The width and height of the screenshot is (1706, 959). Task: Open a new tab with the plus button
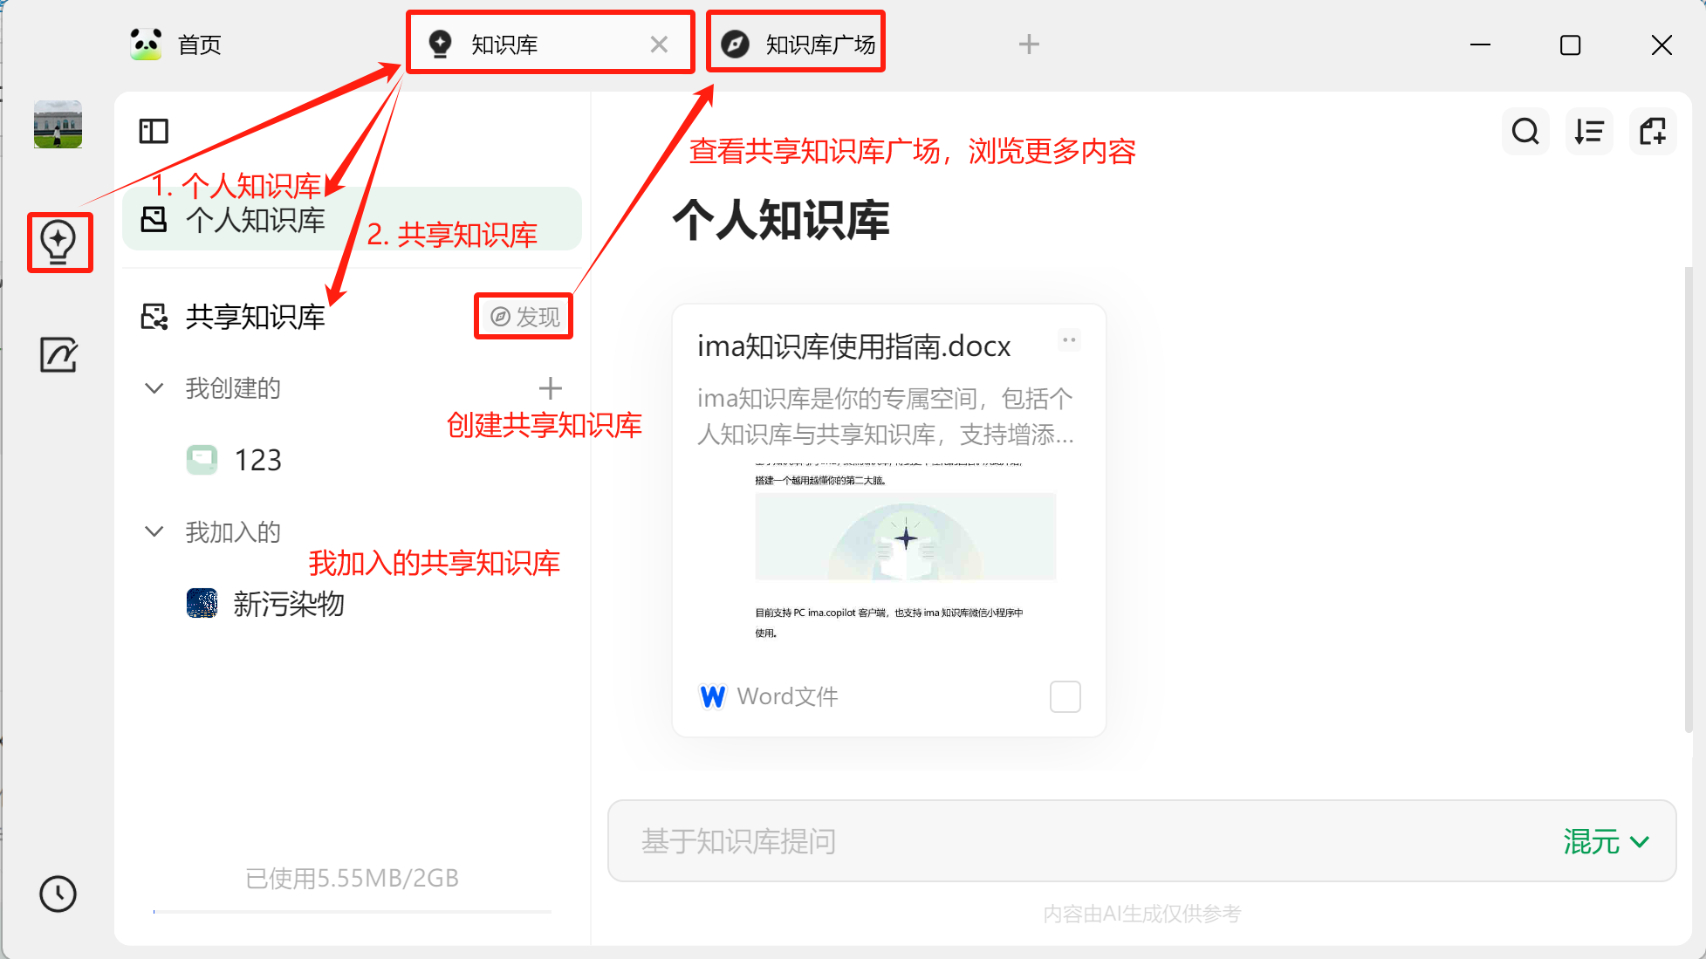pos(1029,44)
